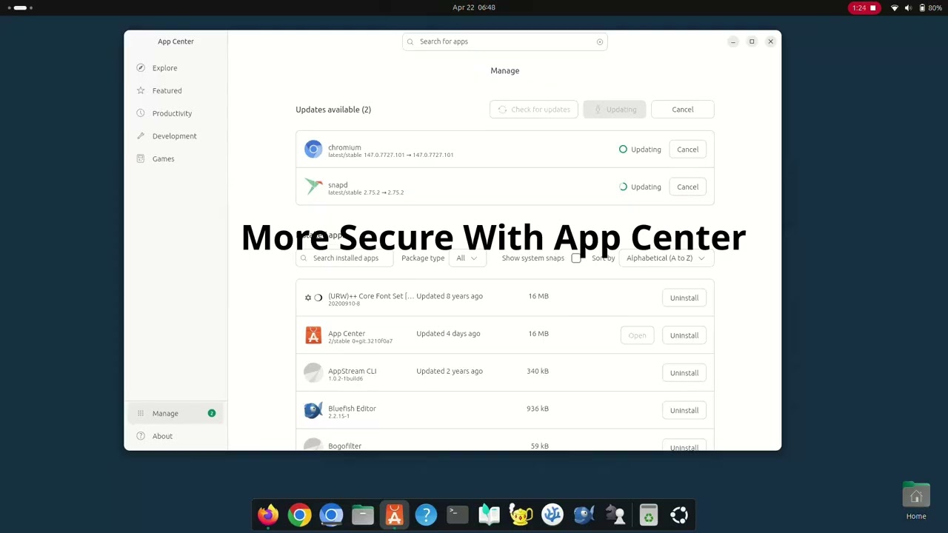
Task: Launch Terminal from the dock
Action: 458,514
